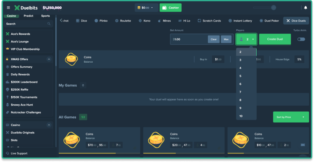Select 9 players option
Viewport: 314px width, 162px height.
tap(246, 108)
